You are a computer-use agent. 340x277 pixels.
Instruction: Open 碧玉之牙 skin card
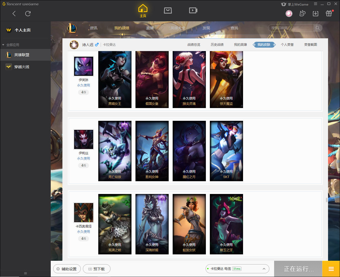point(226,224)
